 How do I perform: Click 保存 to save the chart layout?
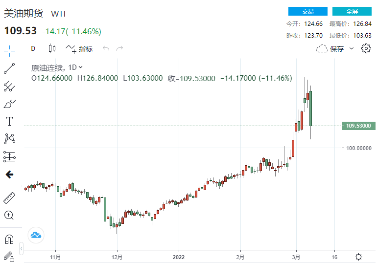point(331,48)
